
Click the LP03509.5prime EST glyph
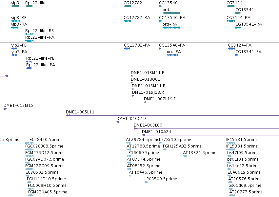click(x=146, y=182)
